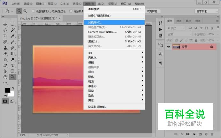Expand the 3D filter submenu
Screen dimensions: 221x138
pyautogui.click(x=114, y=53)
